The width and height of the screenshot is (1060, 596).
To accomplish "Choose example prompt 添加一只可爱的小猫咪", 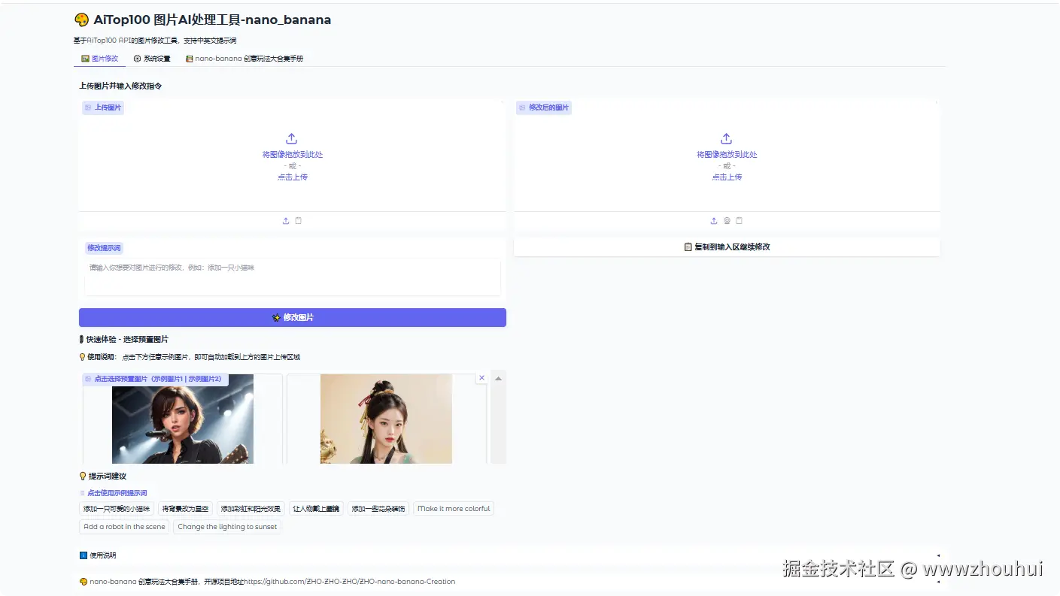I will 117,509.
